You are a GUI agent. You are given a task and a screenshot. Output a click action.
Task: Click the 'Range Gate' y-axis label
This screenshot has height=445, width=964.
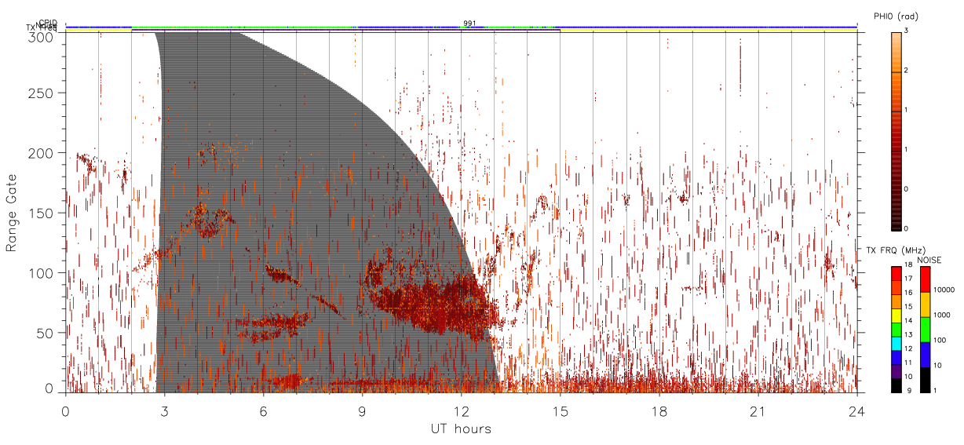click(12, 212)
